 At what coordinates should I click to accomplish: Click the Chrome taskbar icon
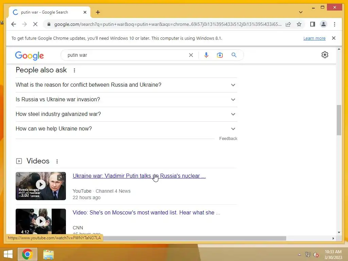[x=28, y=254]
